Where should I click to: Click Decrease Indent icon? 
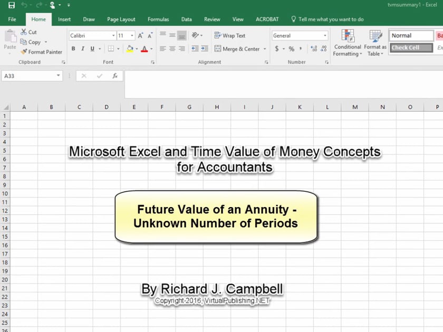pos(195,48)
